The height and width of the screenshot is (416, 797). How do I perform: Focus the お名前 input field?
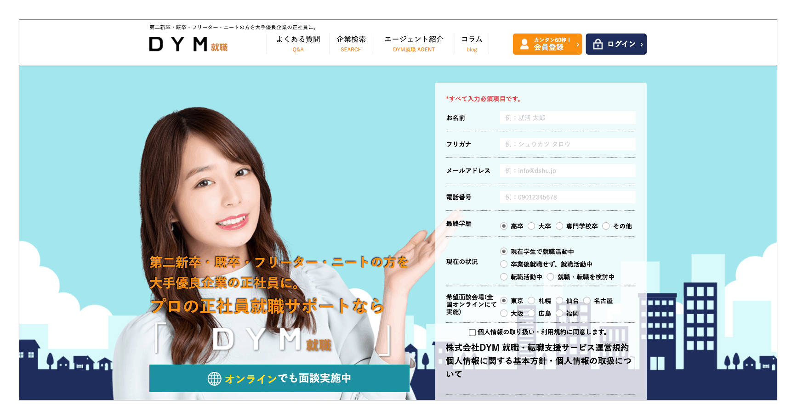pyautogui.click(x=568, y=118)
